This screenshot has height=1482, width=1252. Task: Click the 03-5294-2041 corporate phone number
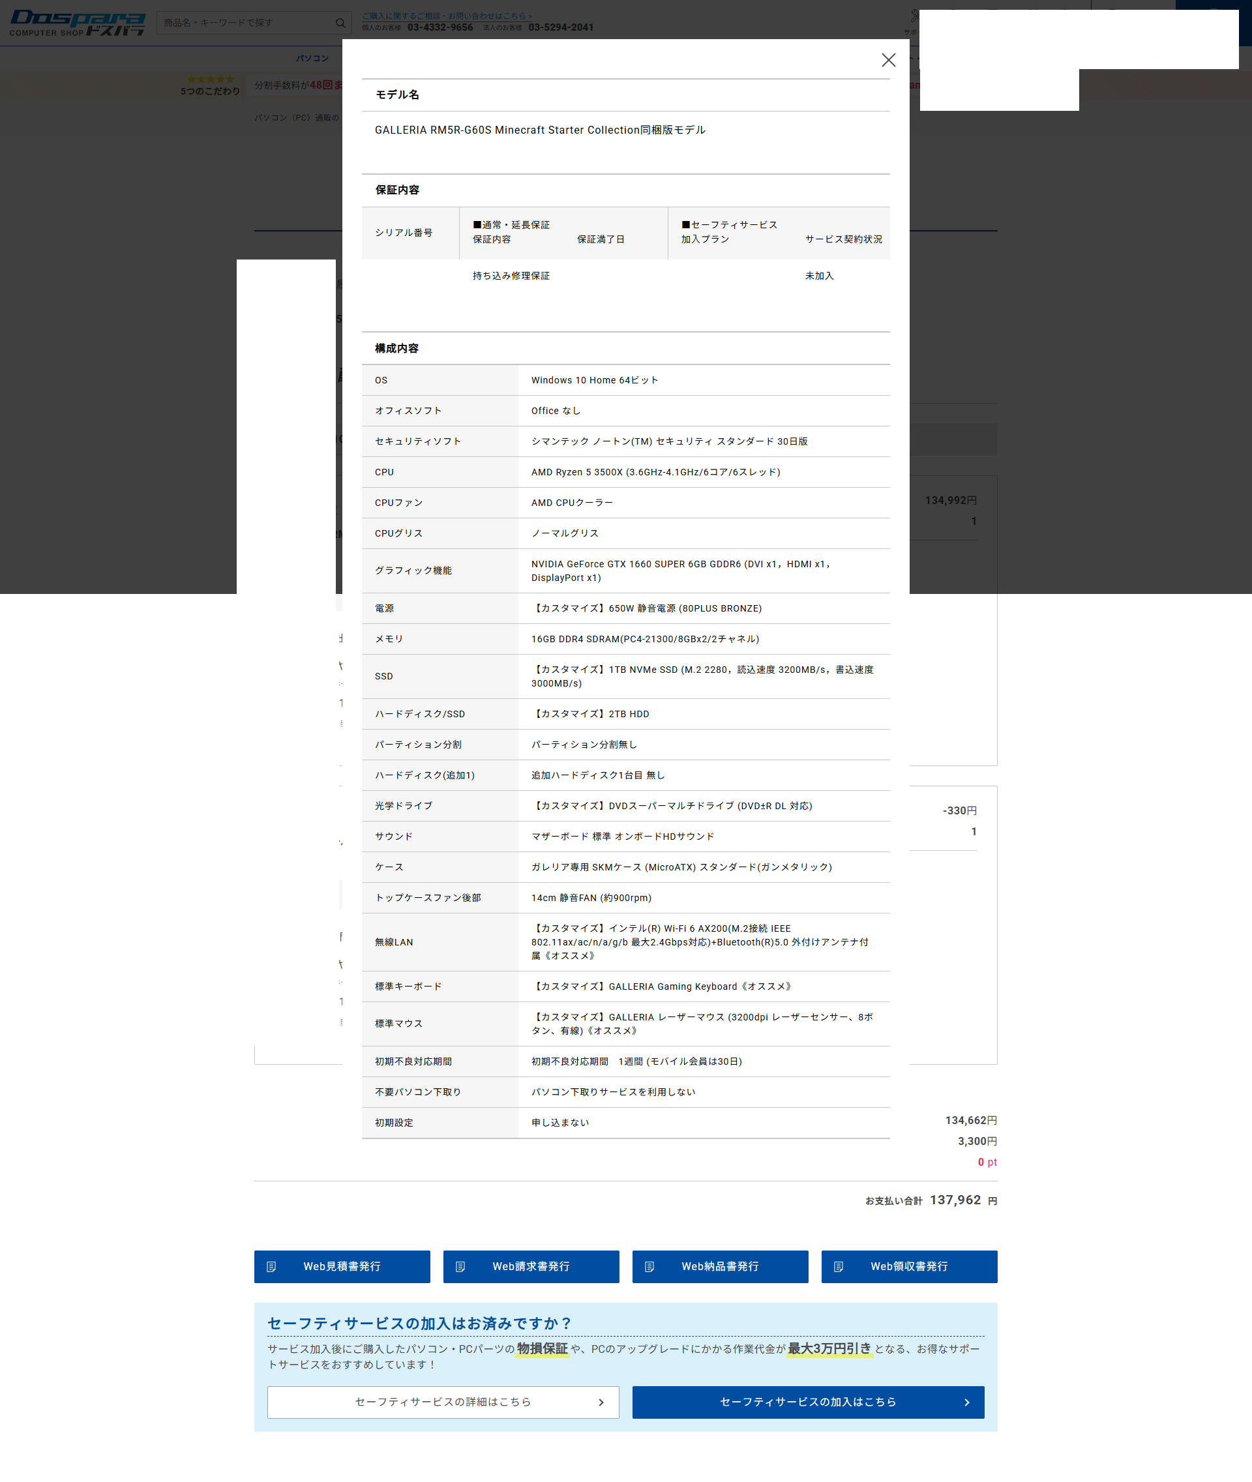click(561, 27)
